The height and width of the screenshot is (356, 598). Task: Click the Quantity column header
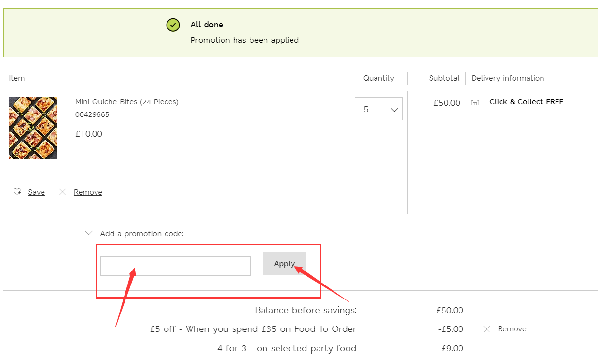378,78
